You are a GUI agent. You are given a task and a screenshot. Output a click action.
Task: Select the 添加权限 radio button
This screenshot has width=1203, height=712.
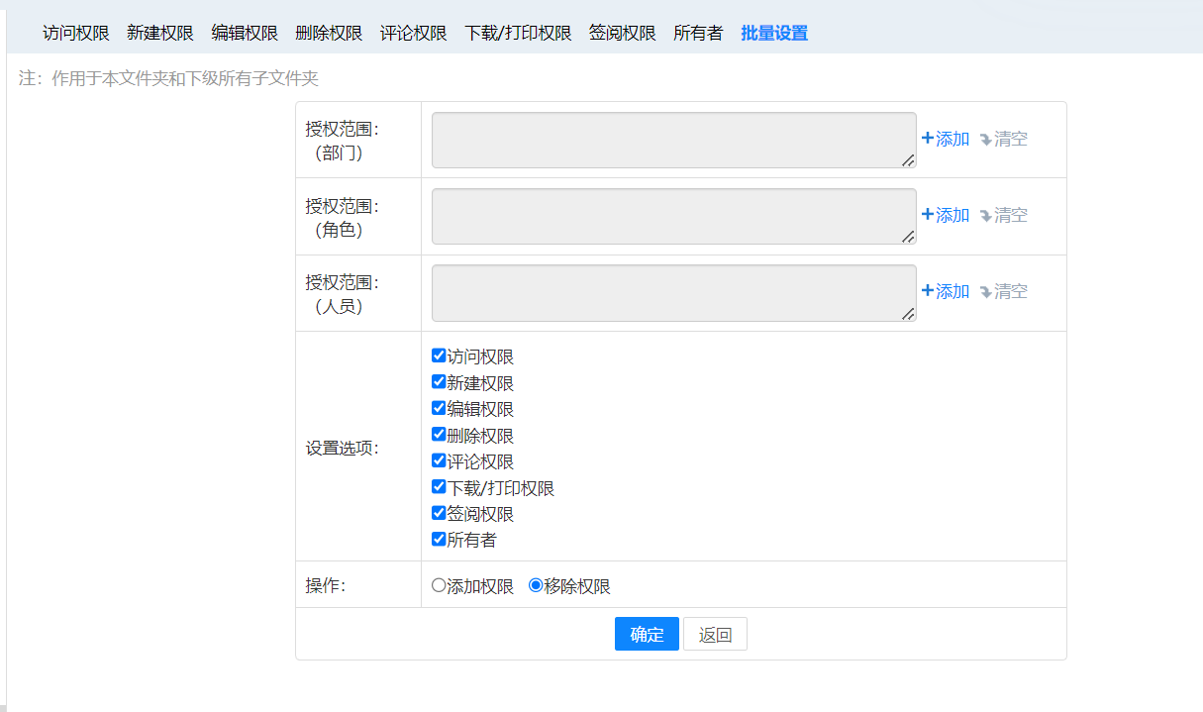(439, 585)
